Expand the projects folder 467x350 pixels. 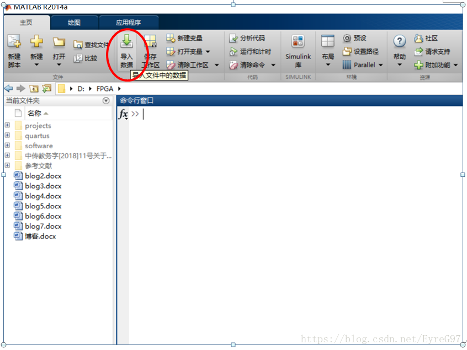click(x=7, y=125)
